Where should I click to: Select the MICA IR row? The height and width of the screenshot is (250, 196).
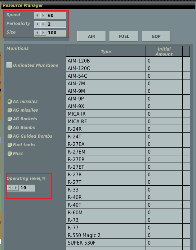(128, 114)
